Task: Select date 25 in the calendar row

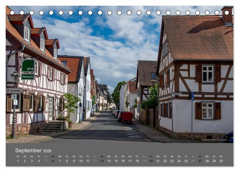Action: (x=186, y=161)
